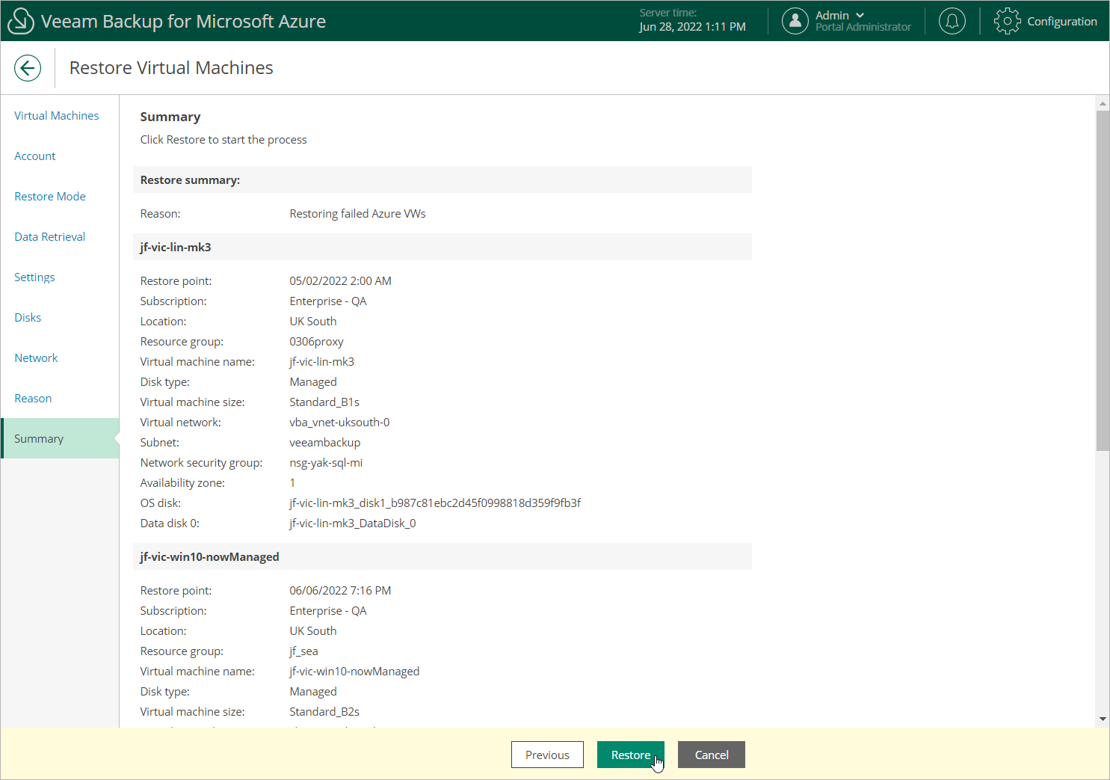Screen dimensions: 1110x780
Task: Click the back arrow icon
Action: pyautogui.click(x=28, y=68)
